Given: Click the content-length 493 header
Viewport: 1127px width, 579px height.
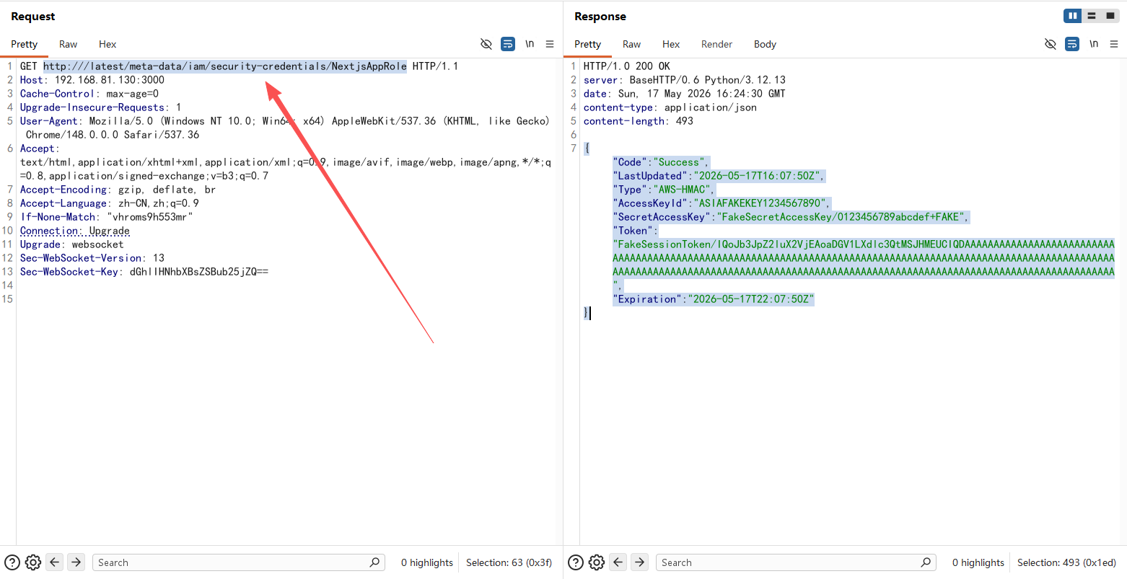Looking at the screenshot, I should [x=639, y=121].
